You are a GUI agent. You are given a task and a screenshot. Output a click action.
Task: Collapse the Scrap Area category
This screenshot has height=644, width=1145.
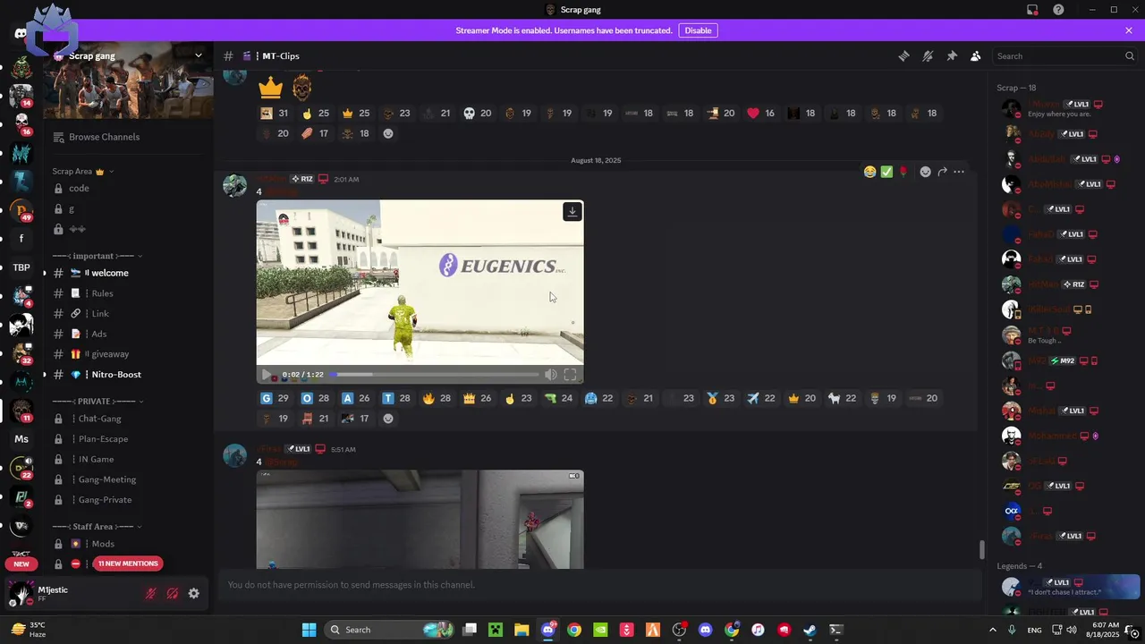[x=81, y=171]
